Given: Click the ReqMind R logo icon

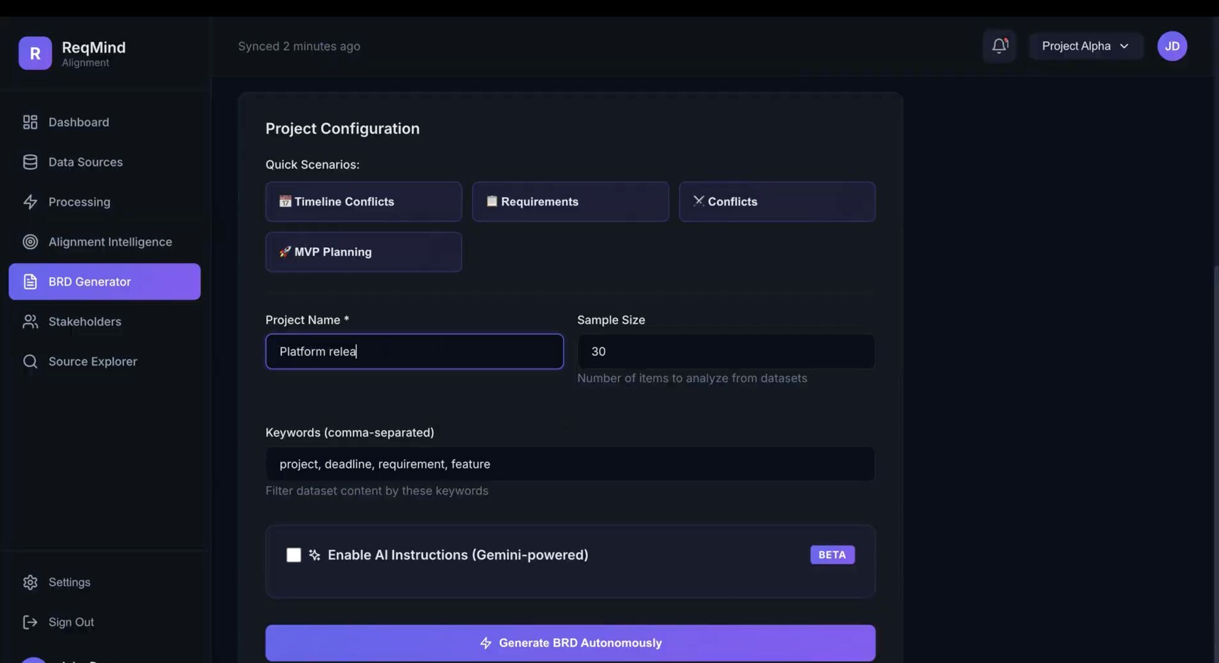Looking at the screenshot, I should coord(35,53).
